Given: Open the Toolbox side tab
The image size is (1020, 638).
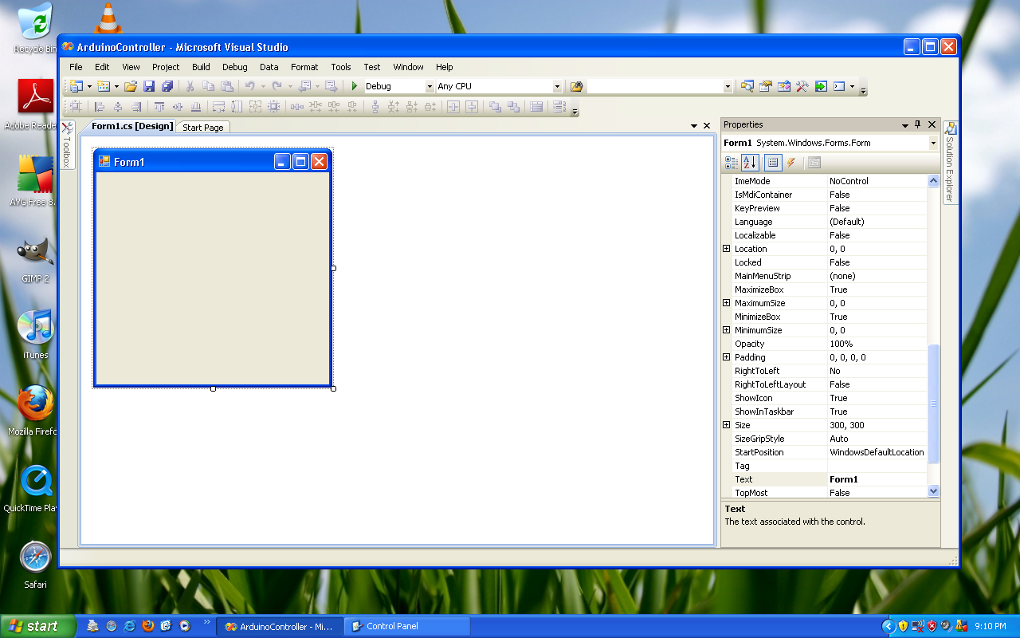Looking at the screenshot, I should (x=67, y=144).
